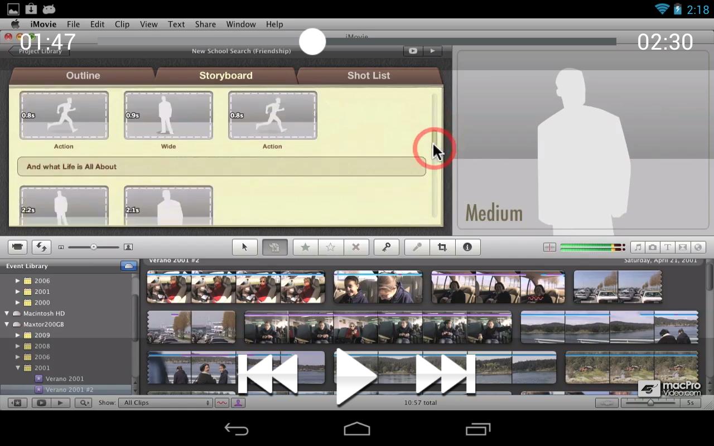Open the inspector info button

[x=467, y=247]
